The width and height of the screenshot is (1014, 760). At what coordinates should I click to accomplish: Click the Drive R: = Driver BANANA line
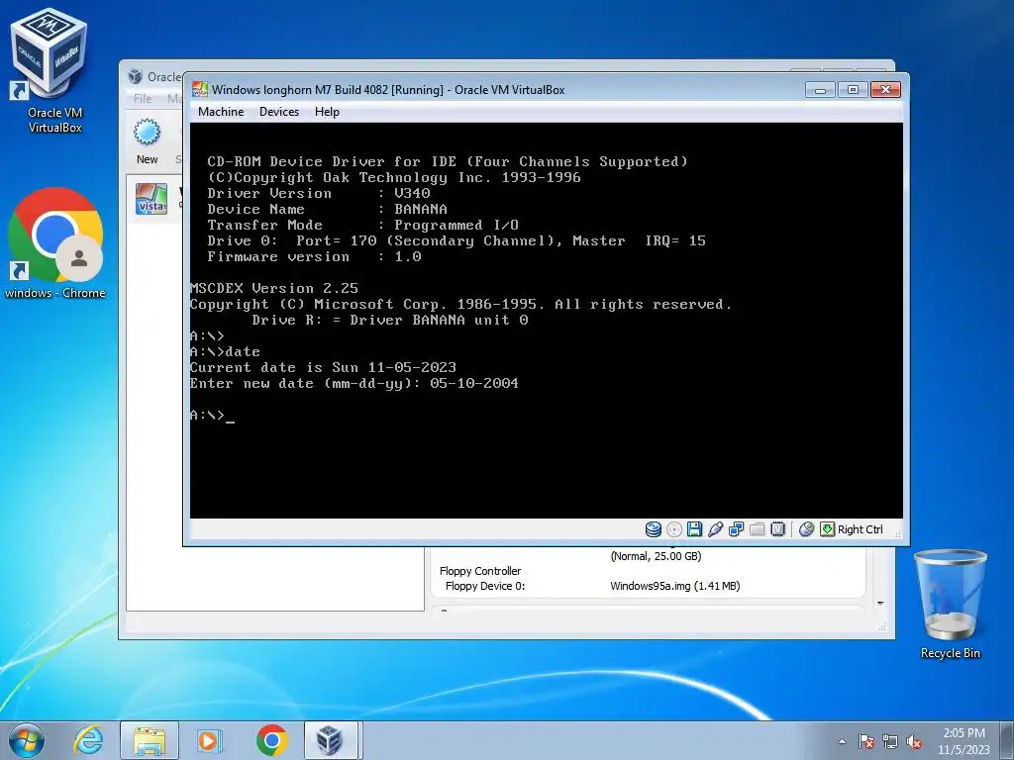pyautogui.click(x=390, y=320)
